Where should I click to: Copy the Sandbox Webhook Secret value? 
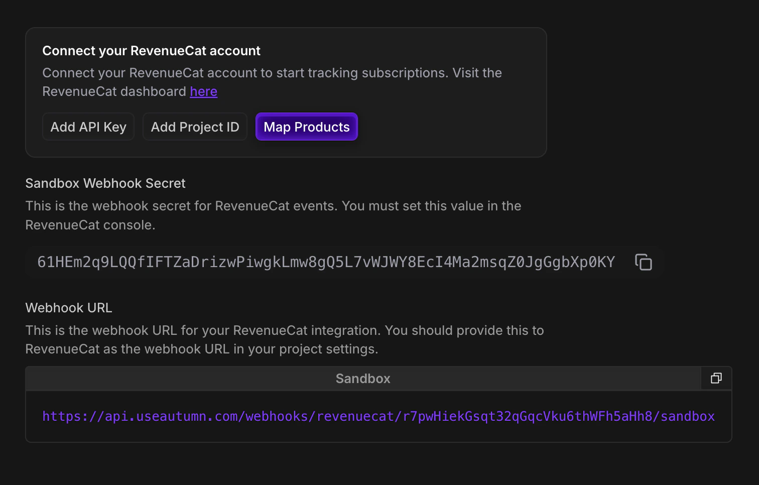click(643, 262)
